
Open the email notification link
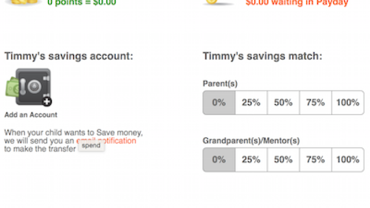(106, 140)
